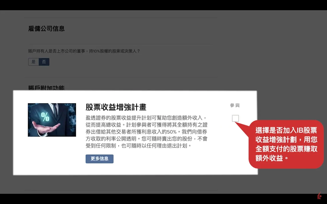Click the percent hand program thumbnail
327x204 pixels.
tap(52, 120)
